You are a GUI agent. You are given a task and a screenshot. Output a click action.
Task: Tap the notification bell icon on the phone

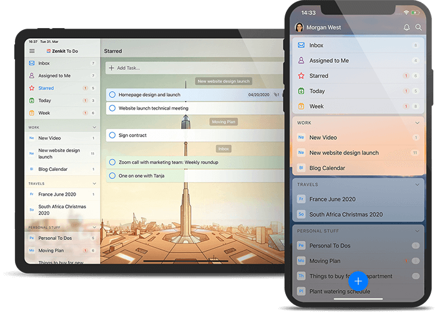pos(407,27)
